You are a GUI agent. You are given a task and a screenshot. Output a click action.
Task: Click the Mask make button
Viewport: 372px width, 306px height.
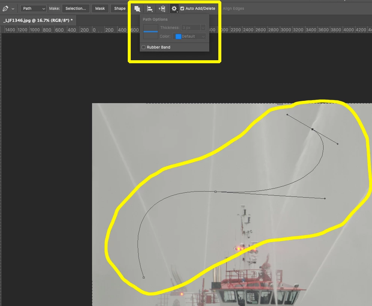(x=100, y=9)
